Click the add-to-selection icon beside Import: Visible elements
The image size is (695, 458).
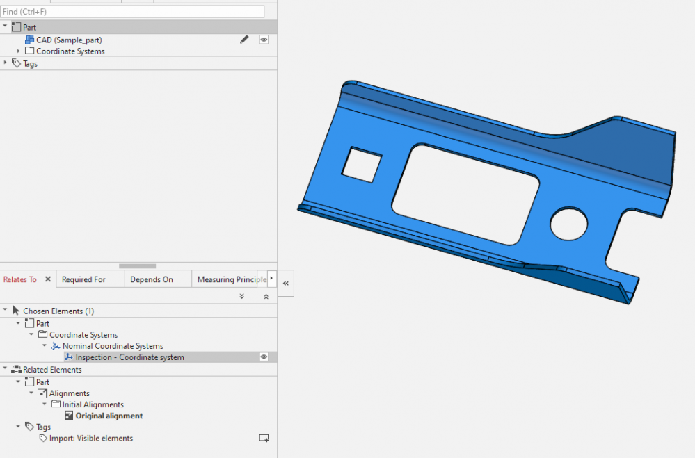click(x=264, y=439)
